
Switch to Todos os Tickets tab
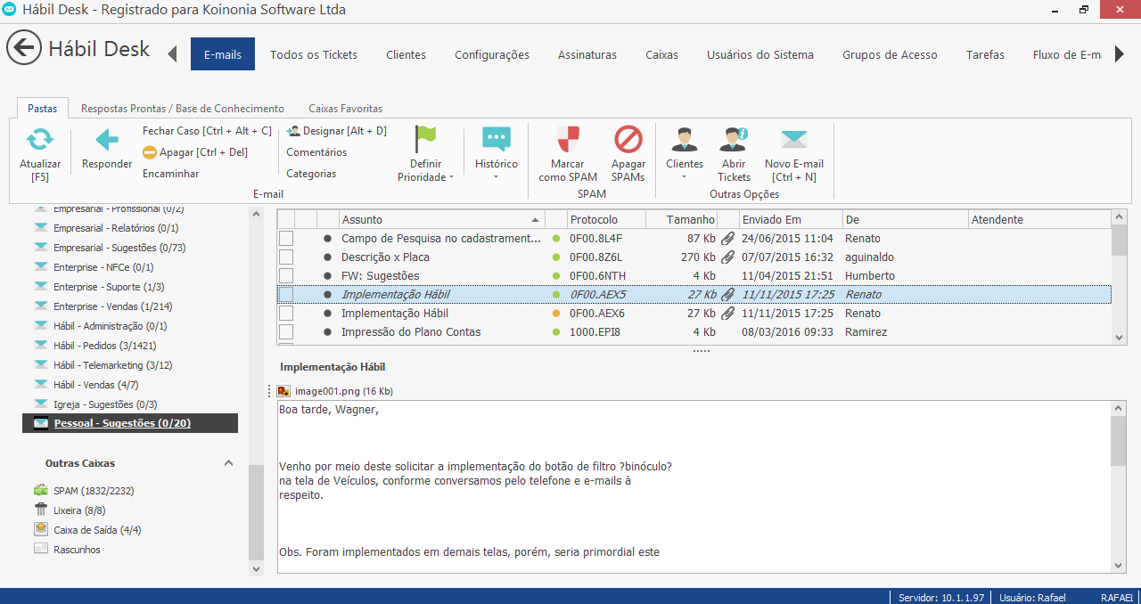point(314,54)
